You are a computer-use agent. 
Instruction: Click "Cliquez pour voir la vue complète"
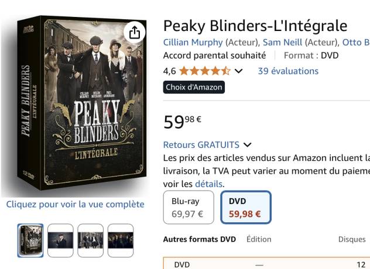click(x=75, y=204)
